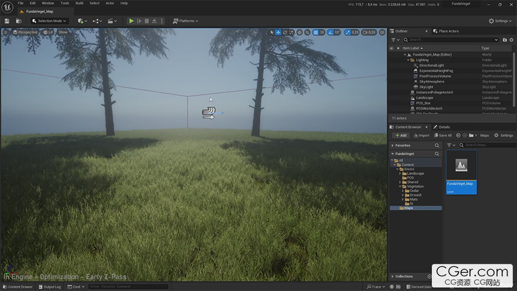Change rotation snap value 10°

(337, 32)
